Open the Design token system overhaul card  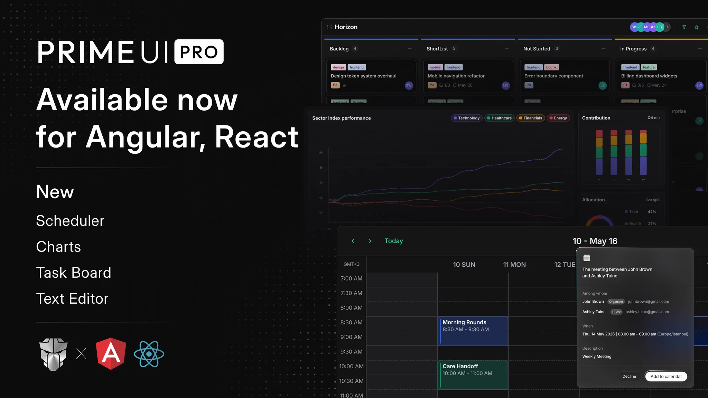pos(371,76)
